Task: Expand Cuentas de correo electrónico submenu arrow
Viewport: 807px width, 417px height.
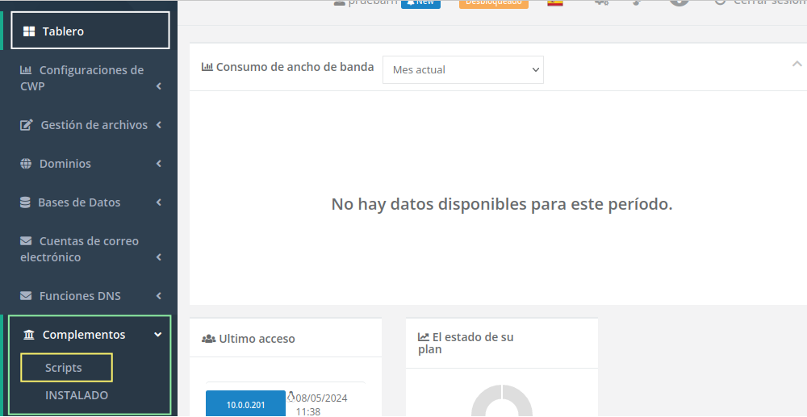Action: click(x=159, y=257)
